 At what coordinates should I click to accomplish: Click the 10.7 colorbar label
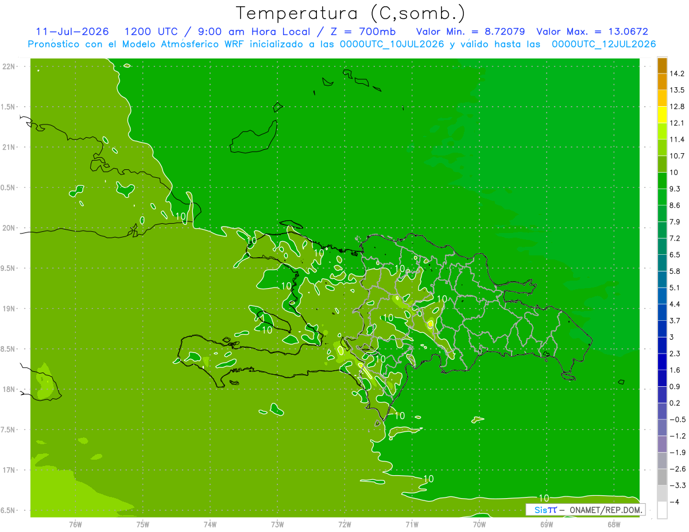[x=676, y=156]
